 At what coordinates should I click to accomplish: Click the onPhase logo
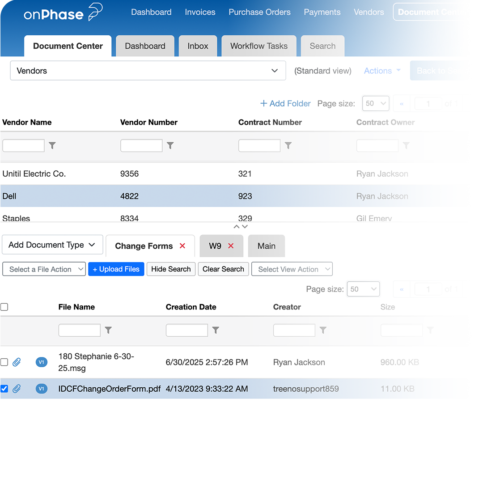(x=63, y=13)
